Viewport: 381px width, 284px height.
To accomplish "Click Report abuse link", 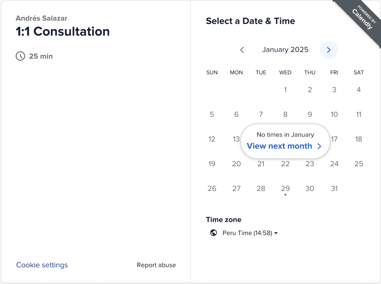I will (156, 265).
